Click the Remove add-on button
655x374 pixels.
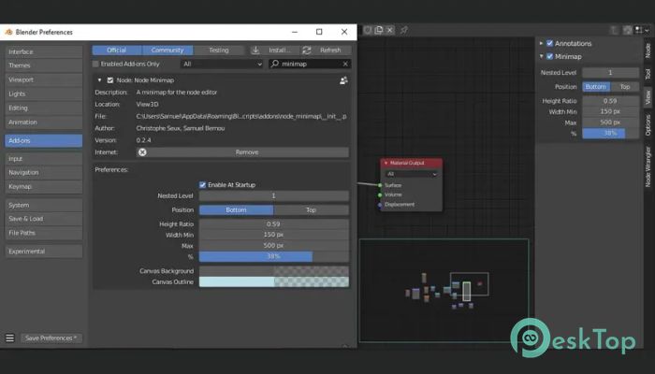242,152
